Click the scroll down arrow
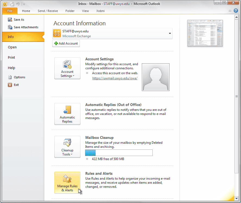The width and height of the screenshot is (241, 203). 237,198
